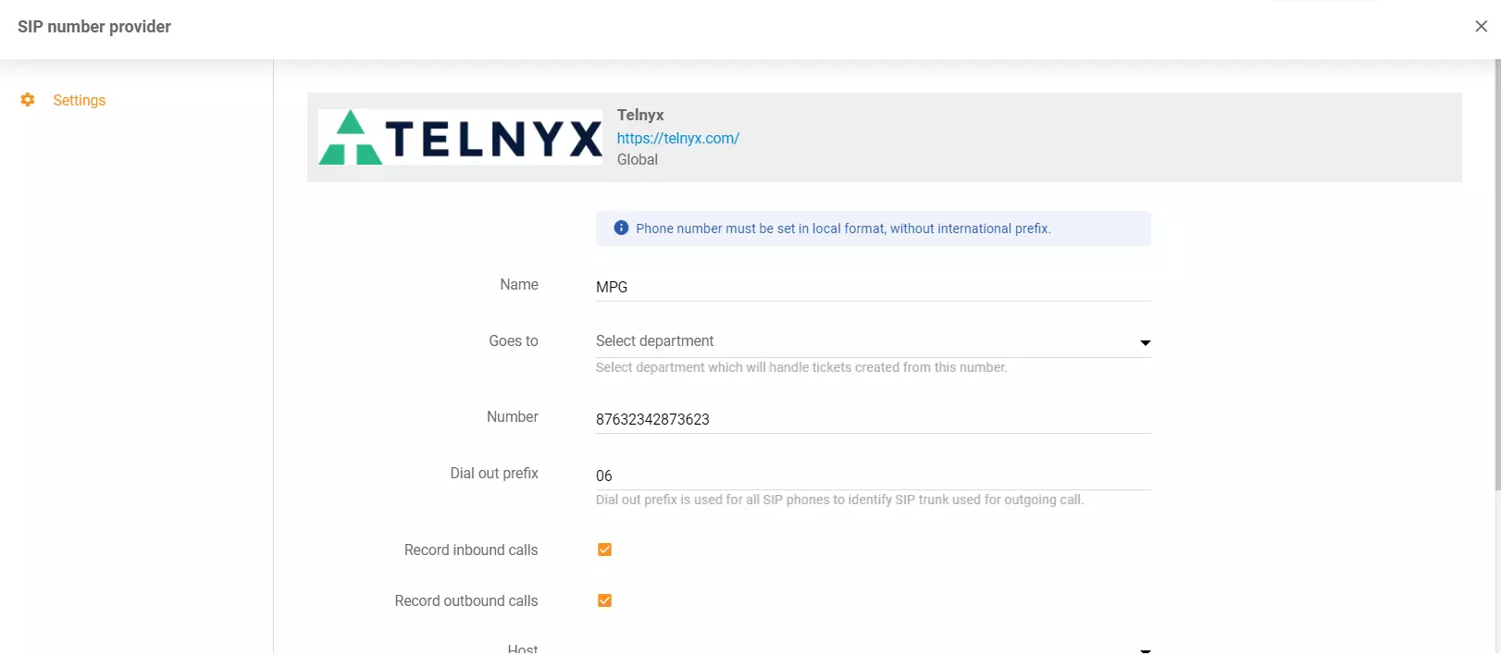Screen dimensions: 1501x655
Task: Click the Number field showing 87632342873623
Action: (x=833, y=419)
